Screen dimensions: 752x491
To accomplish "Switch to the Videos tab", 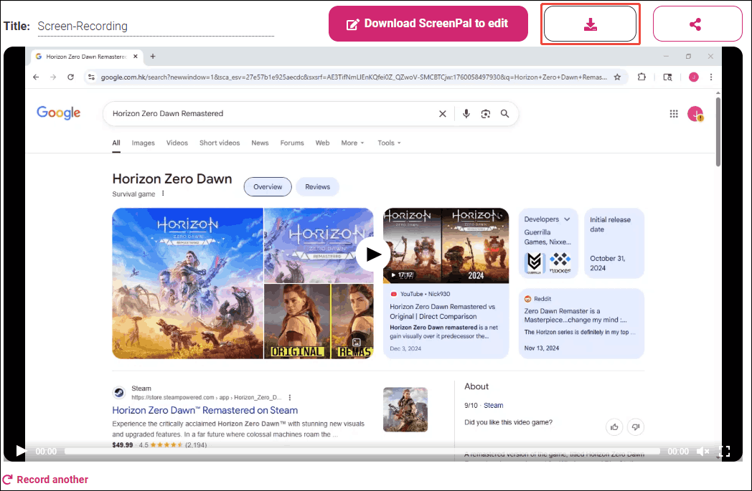I will click(x=177, y=143).
